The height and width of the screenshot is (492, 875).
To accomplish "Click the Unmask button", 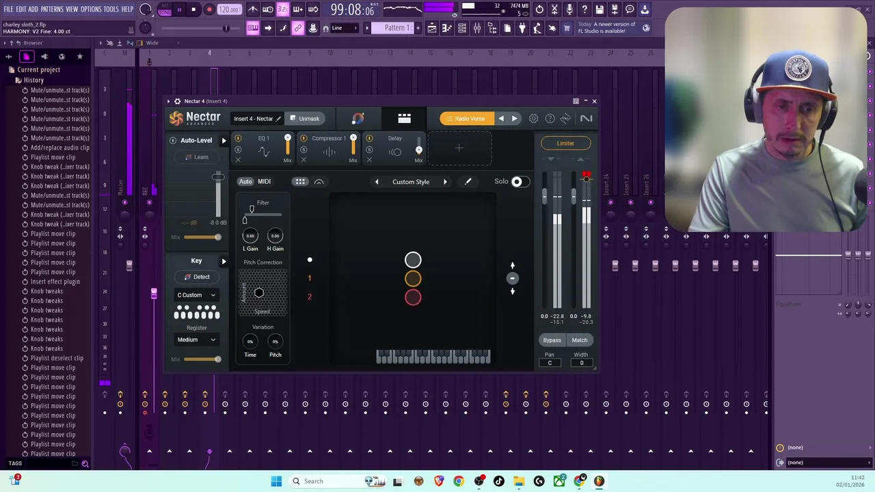I will (304, 119).
